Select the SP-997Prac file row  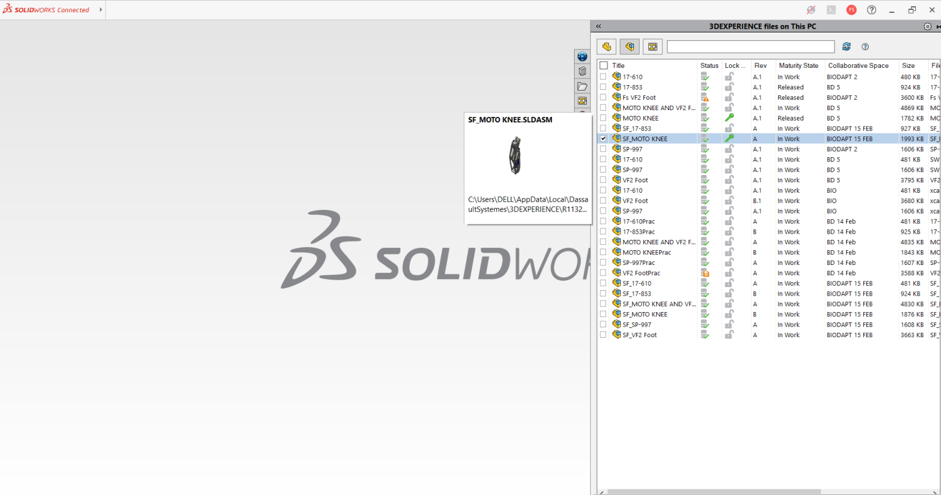click(769, 262)
